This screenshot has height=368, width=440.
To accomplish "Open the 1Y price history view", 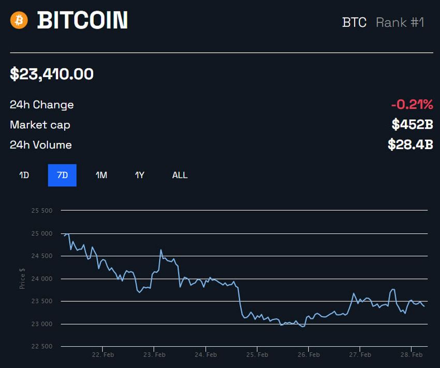I will pyautogui.click(x=139, y=175).
